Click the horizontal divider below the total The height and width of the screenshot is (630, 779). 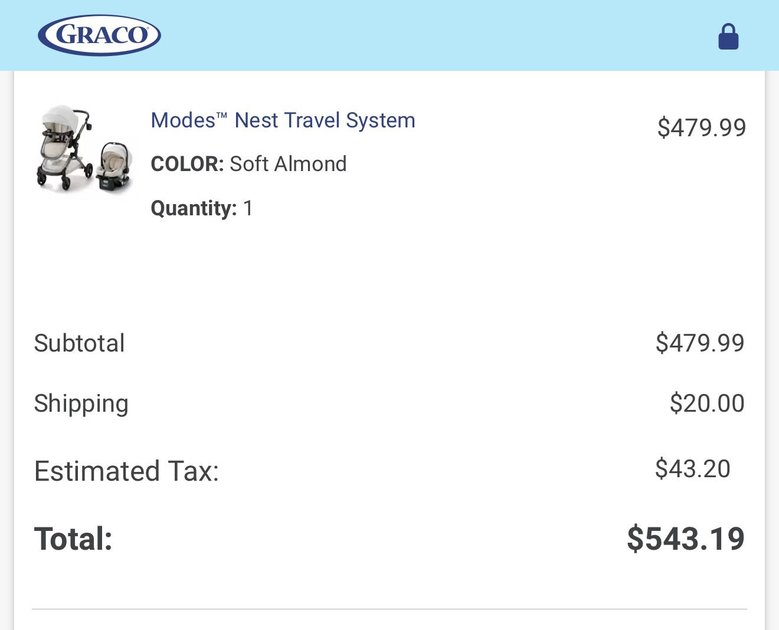(390, 608)
